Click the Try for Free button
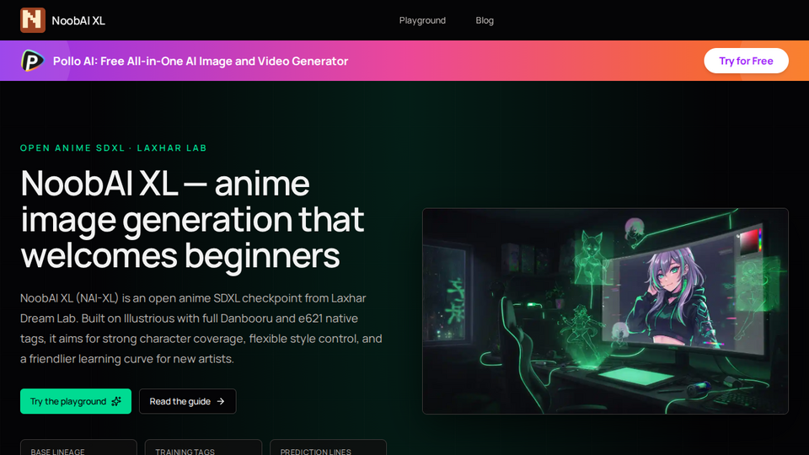Screen dimensions: 809x455 pos(746,61)
